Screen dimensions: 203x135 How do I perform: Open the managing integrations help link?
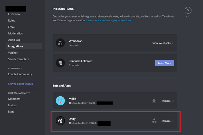tap(109, 20)
